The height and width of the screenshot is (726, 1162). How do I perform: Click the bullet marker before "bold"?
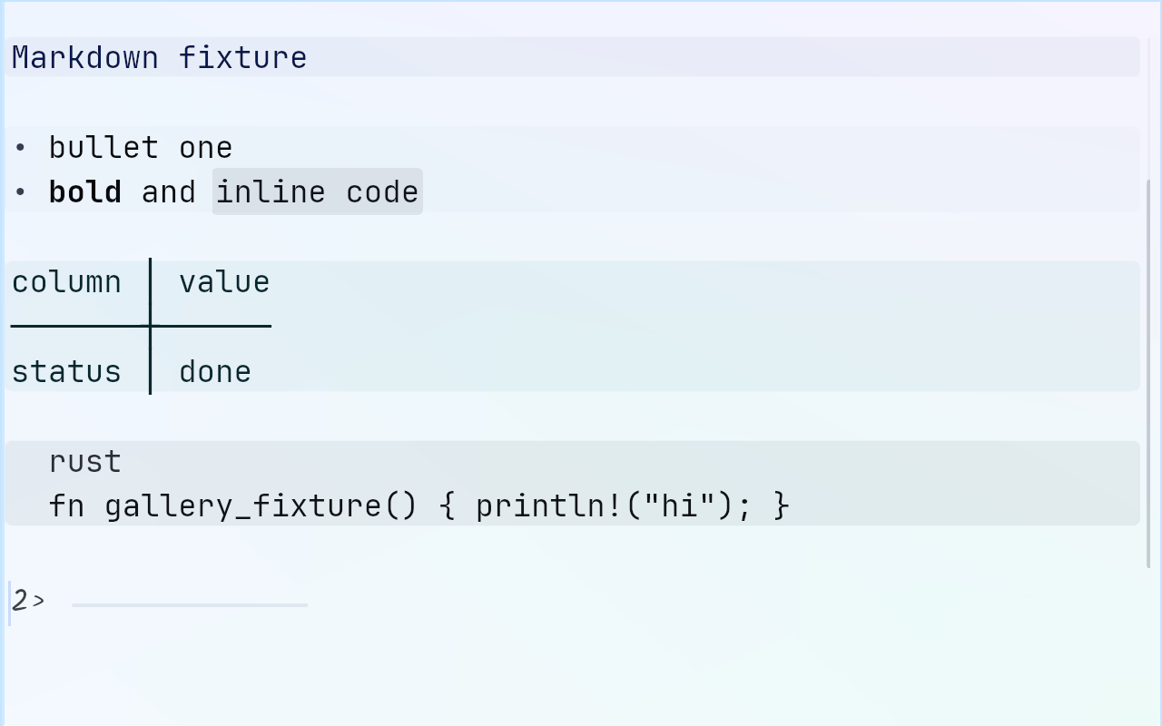coord(20,192)
